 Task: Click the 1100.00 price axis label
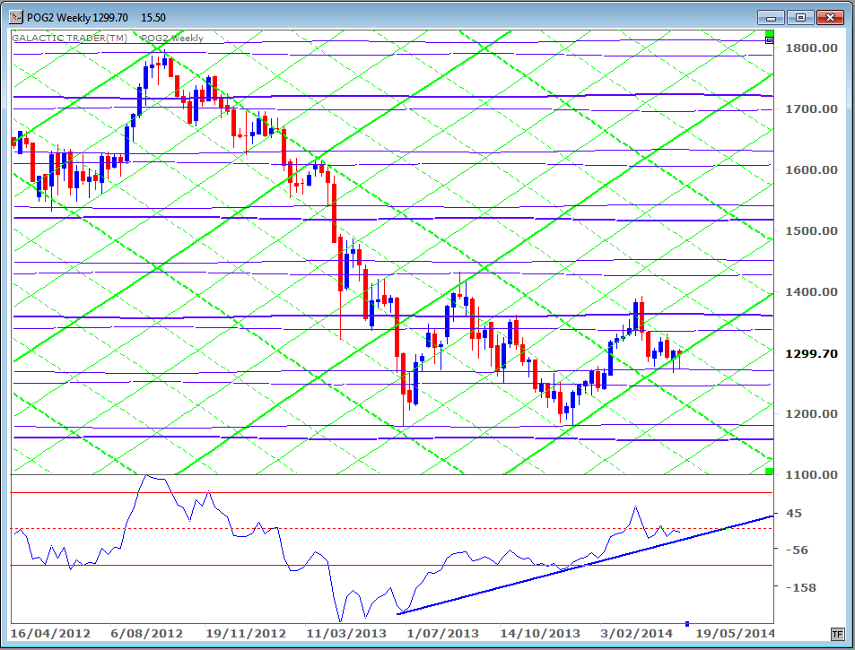(x=811, y=475)
